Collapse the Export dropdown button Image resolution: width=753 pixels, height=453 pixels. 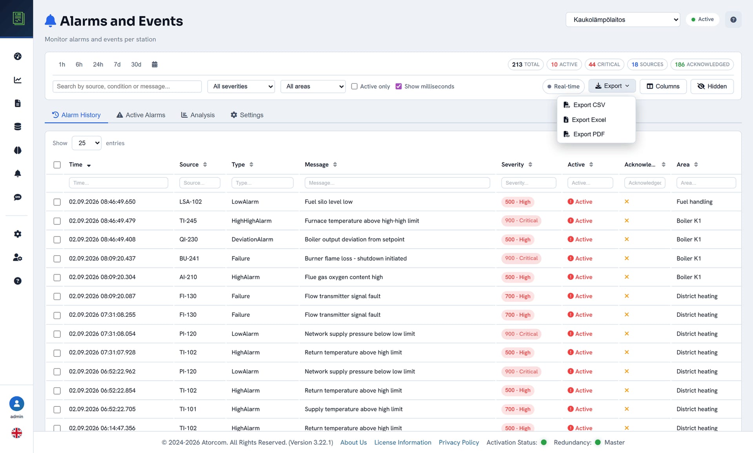point(612,86)
